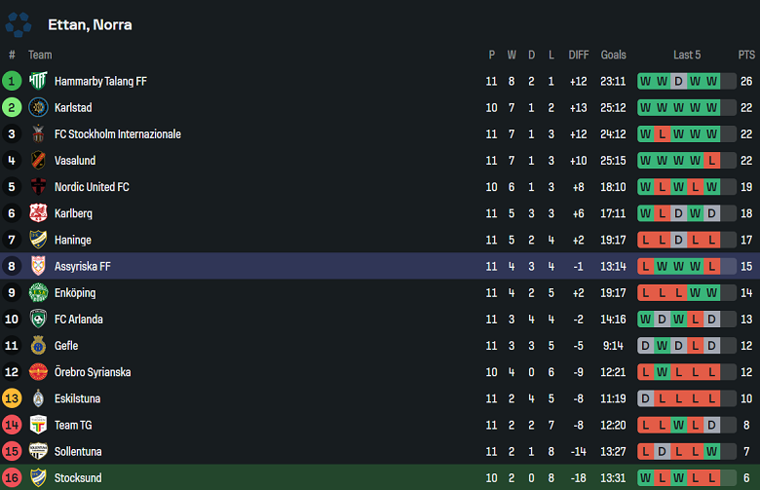Click the Örebro Syrianska crest

point(38,372)
